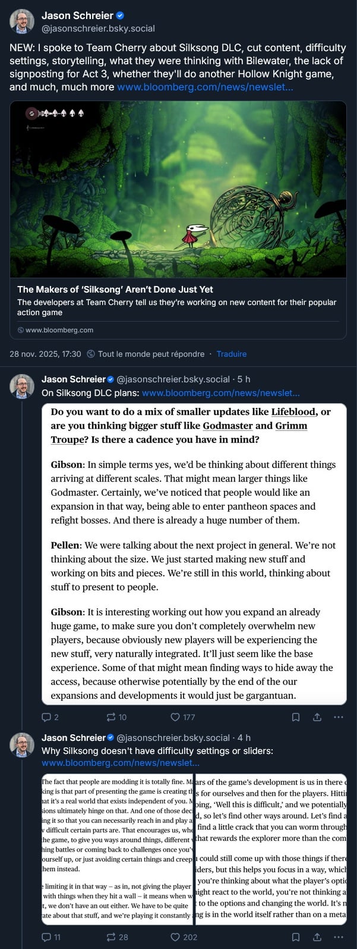Open more options on DLC plans post
The image size is (357, 949).
pos(339,717)
